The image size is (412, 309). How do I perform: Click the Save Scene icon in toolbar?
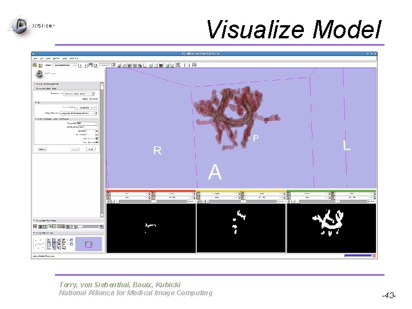(40, 65)
